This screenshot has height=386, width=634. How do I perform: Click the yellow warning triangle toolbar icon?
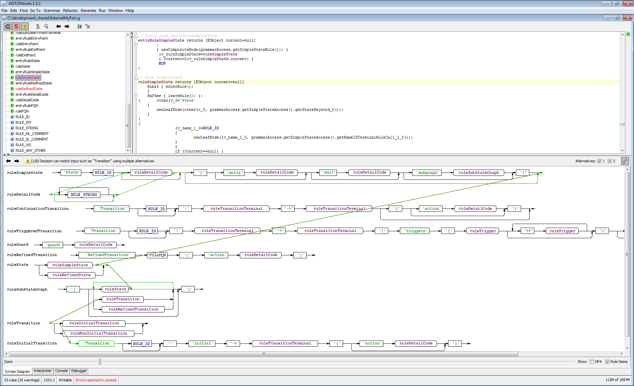(x=25, y=26)
